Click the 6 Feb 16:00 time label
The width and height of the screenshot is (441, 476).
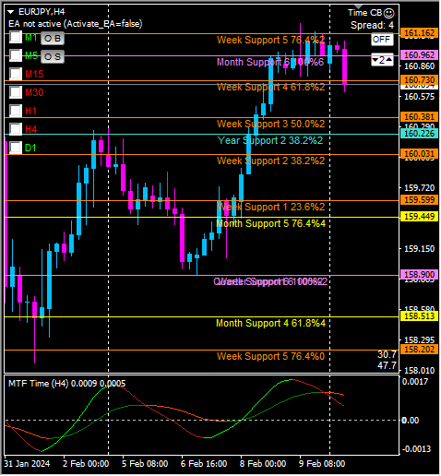[x=204, y=464]
